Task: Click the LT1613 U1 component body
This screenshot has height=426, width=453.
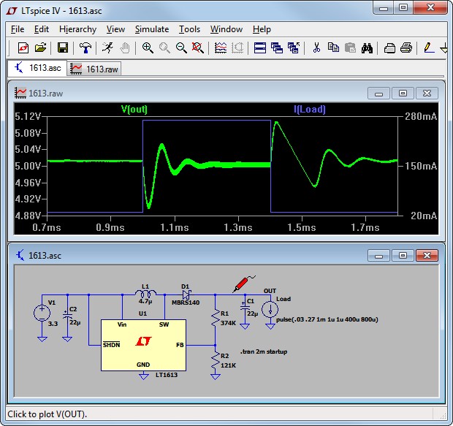Action: click(143, 345)
